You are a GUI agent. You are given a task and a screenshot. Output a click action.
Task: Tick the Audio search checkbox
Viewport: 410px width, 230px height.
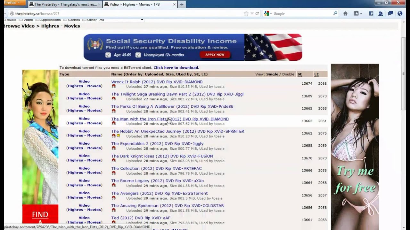click(4, 20)
